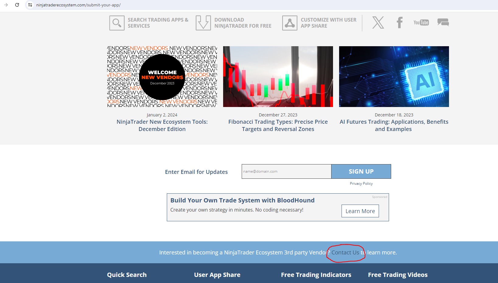Open Free Trading Indicators footer heading
Viewport: 498px width, 283px height.
tap(316, 275)
